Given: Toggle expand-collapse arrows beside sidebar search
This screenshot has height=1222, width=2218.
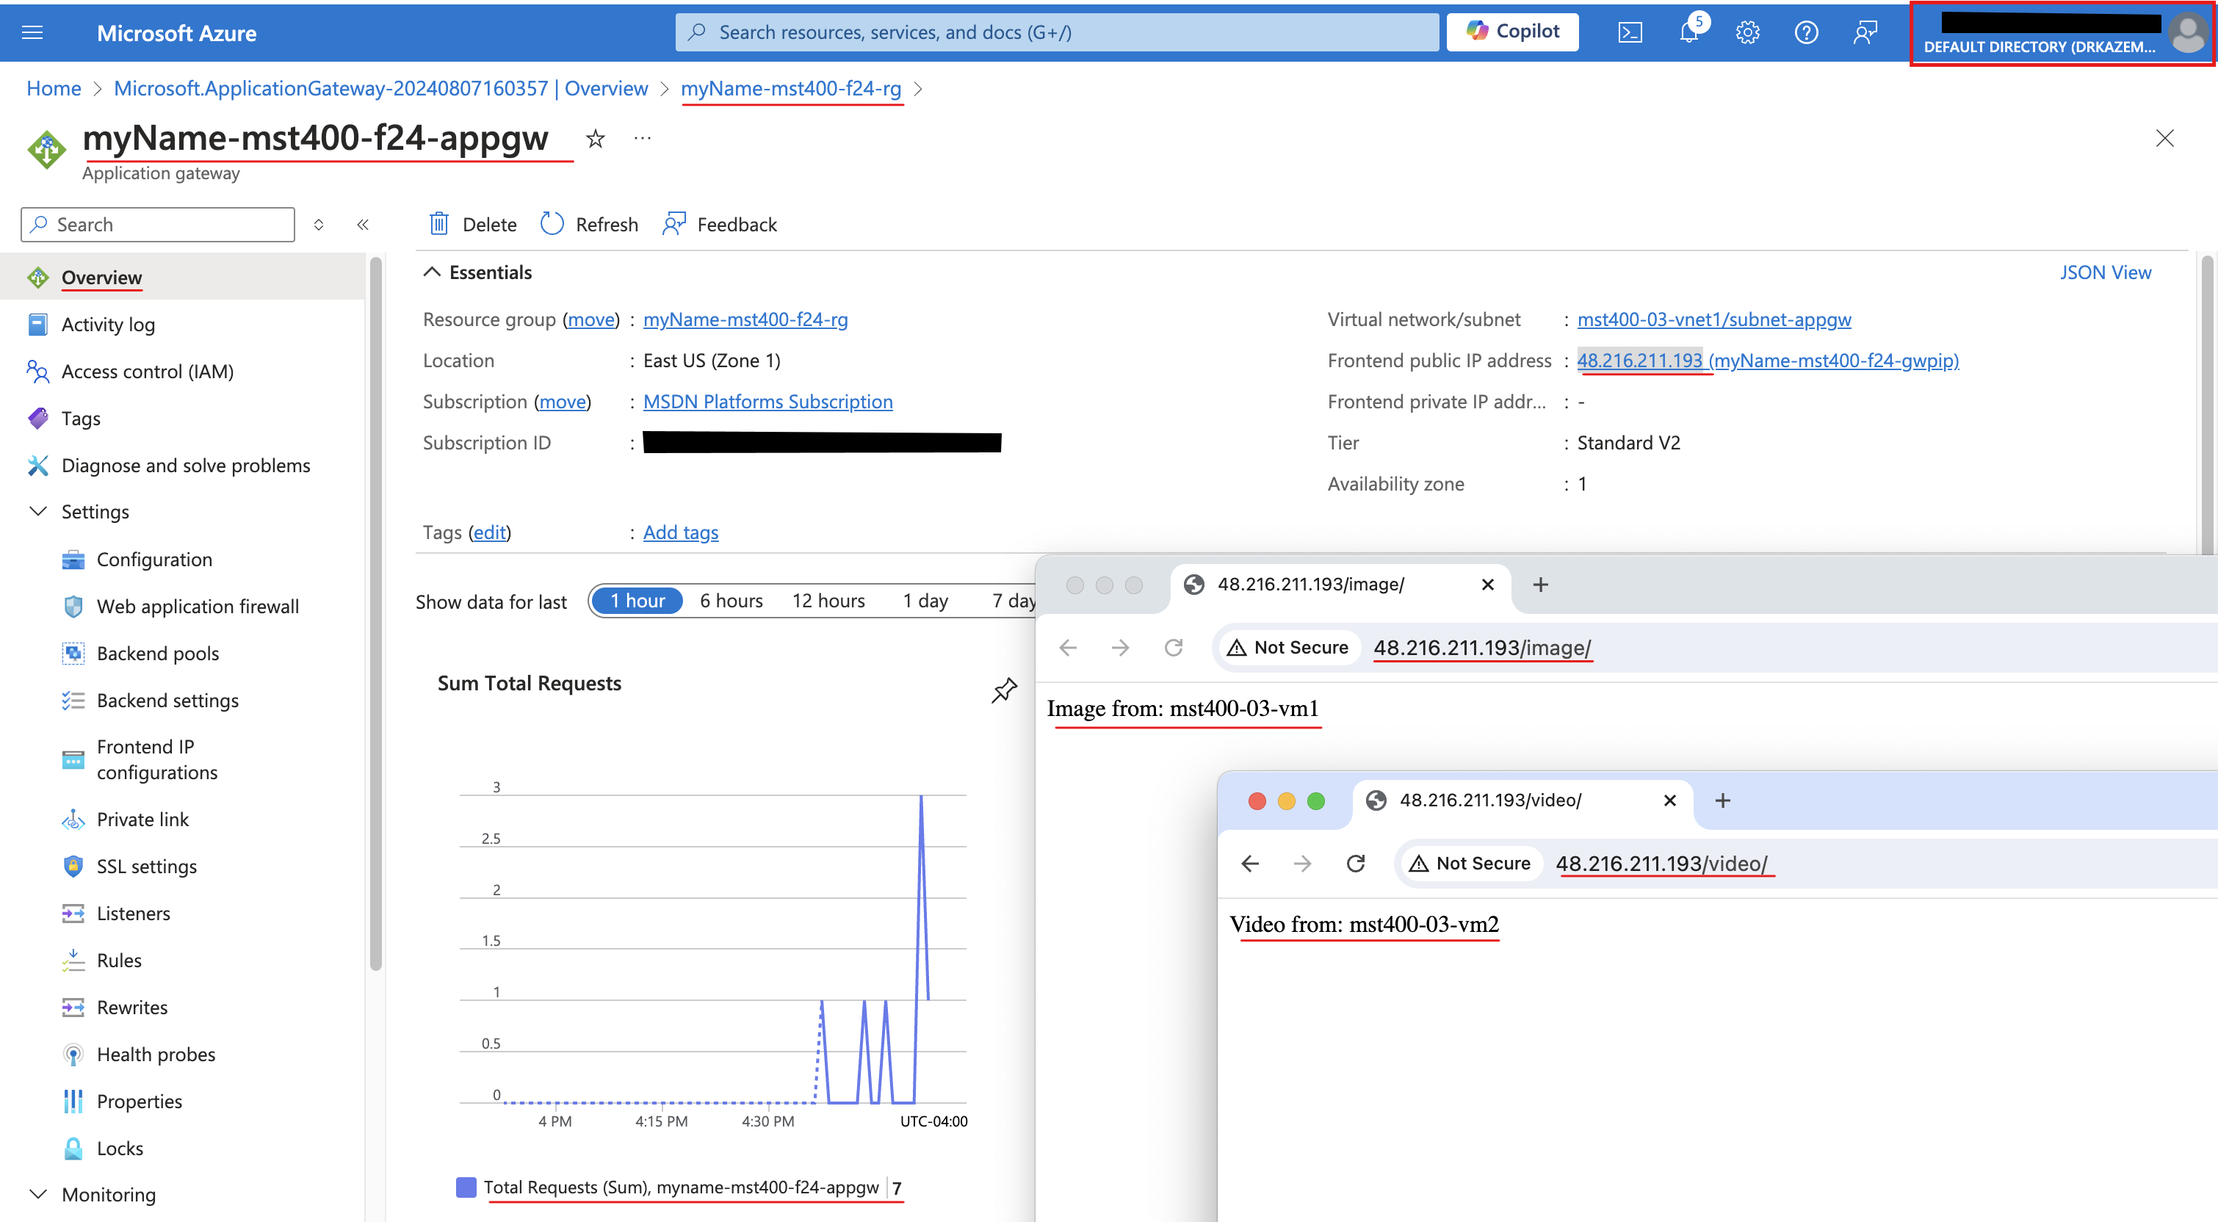Looking at the screenshot, I should pos(319,225).
